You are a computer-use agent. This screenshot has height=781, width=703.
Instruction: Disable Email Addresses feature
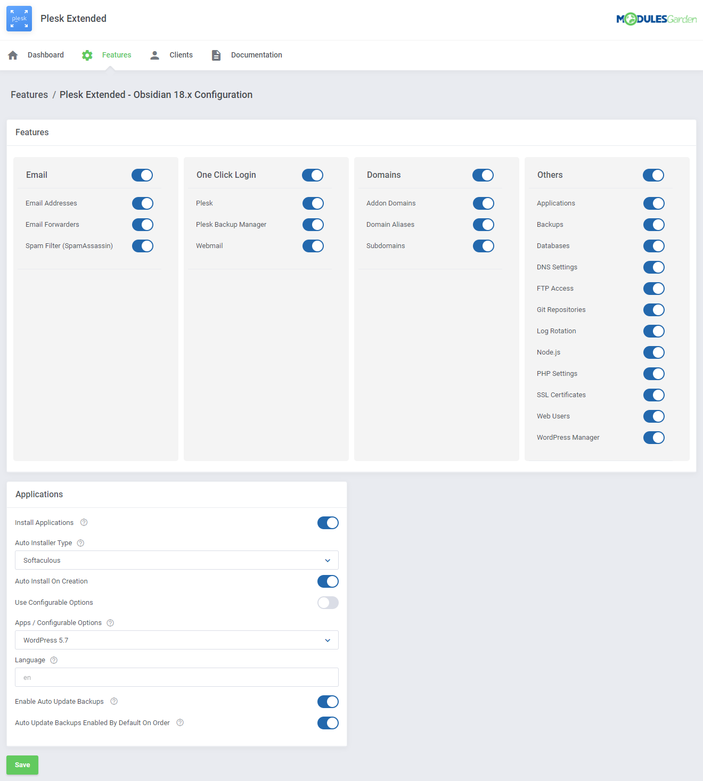click(x=143, y=203)
